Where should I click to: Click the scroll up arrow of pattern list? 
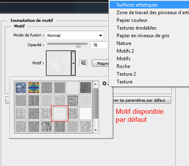(96, 84)
